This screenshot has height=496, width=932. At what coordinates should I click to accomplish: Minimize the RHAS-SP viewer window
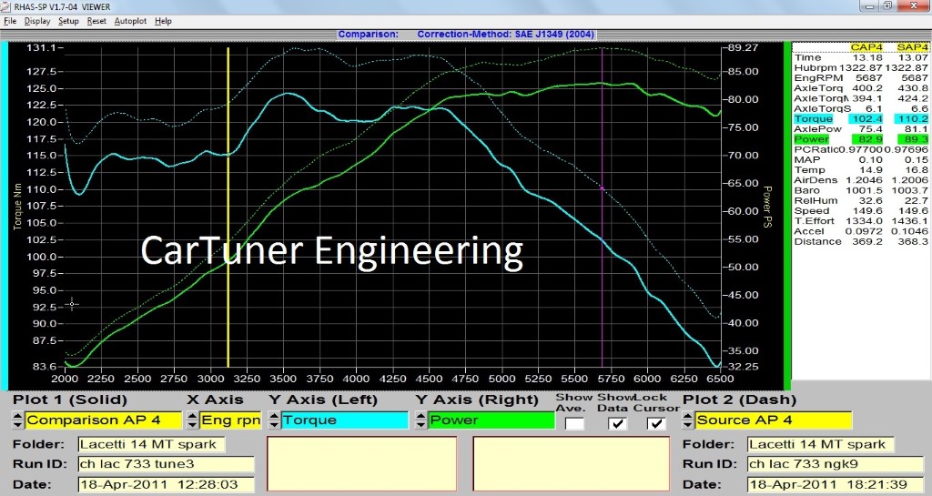[x=871, y=6]
